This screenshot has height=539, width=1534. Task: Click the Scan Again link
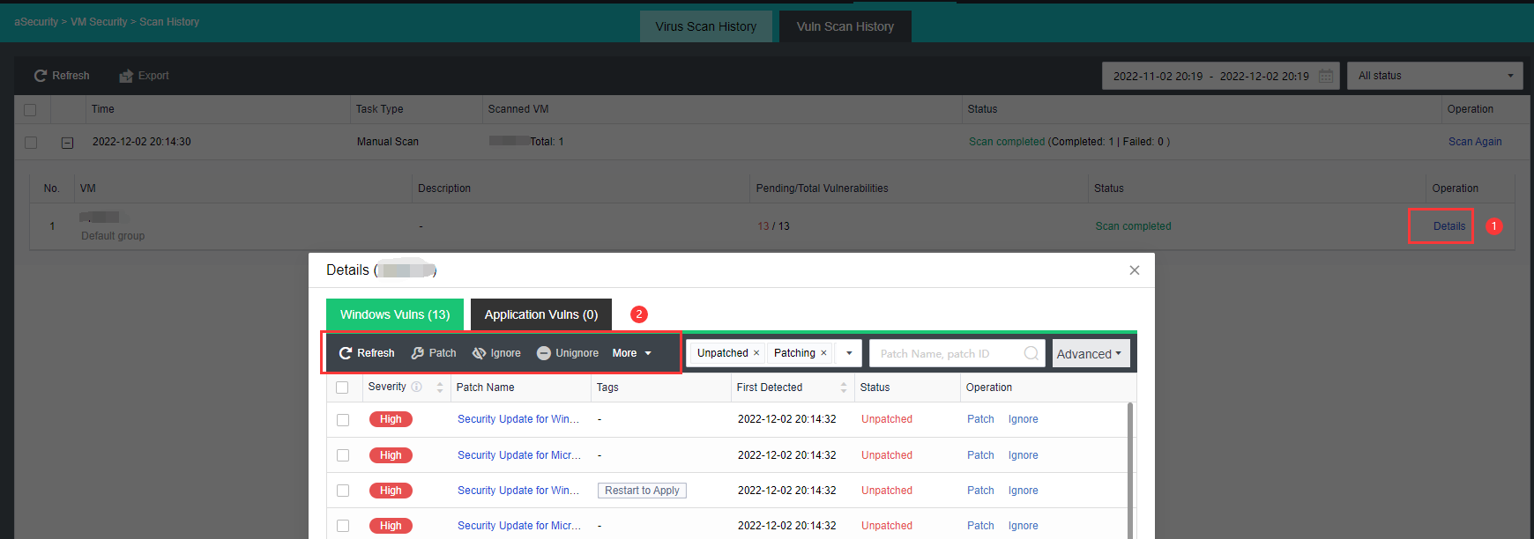click(x=1474, y=142)
